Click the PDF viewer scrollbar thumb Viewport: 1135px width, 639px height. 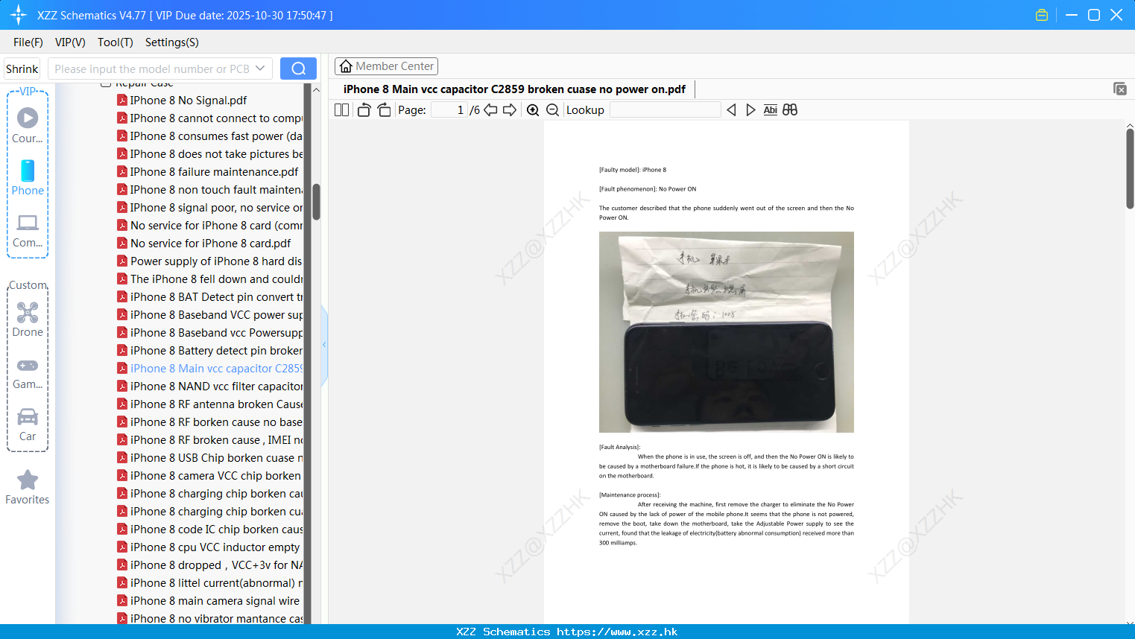click(x=1130, y=168)
